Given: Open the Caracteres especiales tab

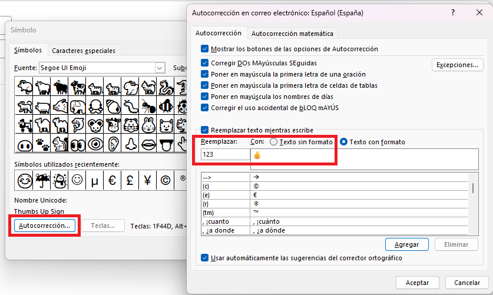Looking at the screenshot, I should point(84,51).
